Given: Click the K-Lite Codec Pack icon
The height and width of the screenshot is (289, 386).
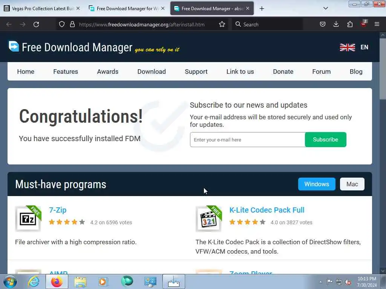Looking at the screenshot, I should click(208, 219).
